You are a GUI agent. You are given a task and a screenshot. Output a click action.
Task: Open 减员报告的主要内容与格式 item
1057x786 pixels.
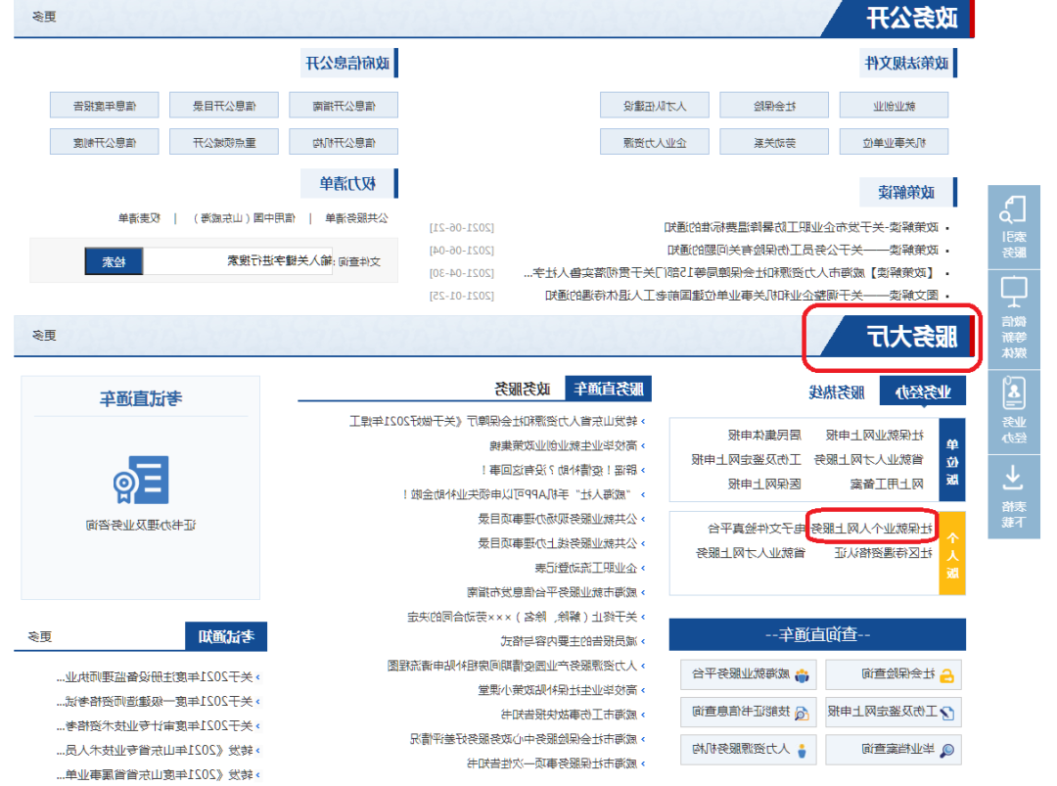tap(569, 641)
